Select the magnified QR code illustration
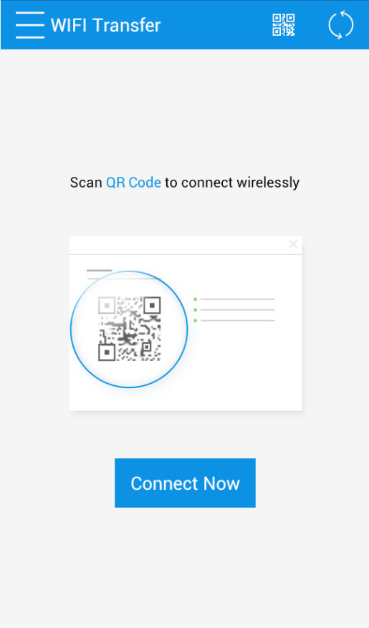The width and height of the screenshot is (369, 628). tap(129, 329)
